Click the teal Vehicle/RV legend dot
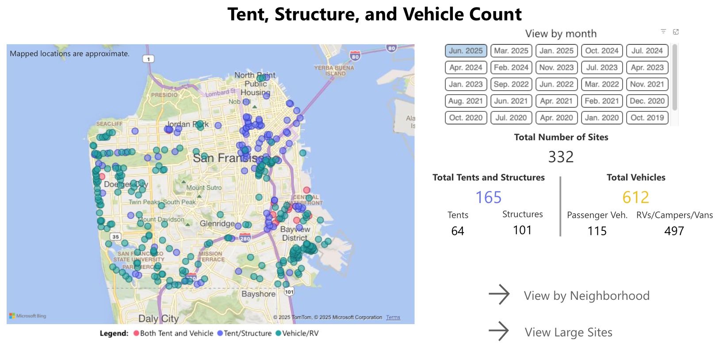 (278, 333)
